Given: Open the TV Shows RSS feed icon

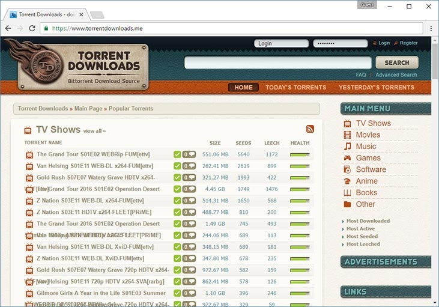Looking at the screenshot, I should click(310, 129).
